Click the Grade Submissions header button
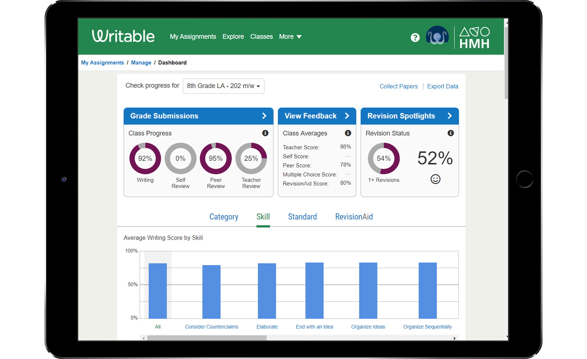This screenshot has height=359, width=587. 199,116
